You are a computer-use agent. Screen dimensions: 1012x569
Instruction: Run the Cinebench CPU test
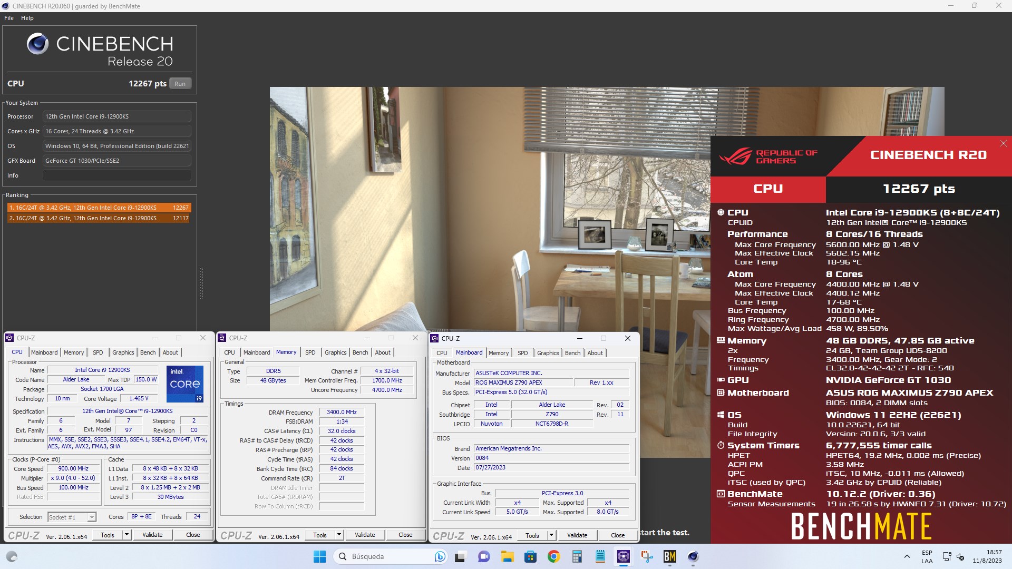180,84
